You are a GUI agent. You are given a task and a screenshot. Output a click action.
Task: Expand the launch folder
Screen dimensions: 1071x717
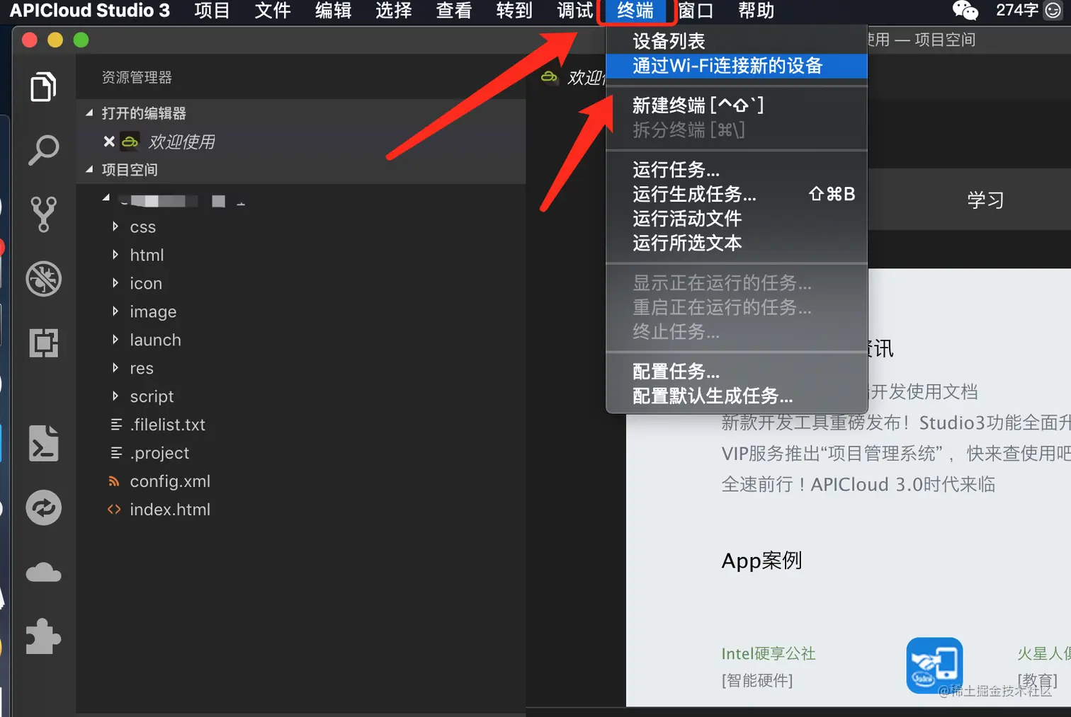115,340
